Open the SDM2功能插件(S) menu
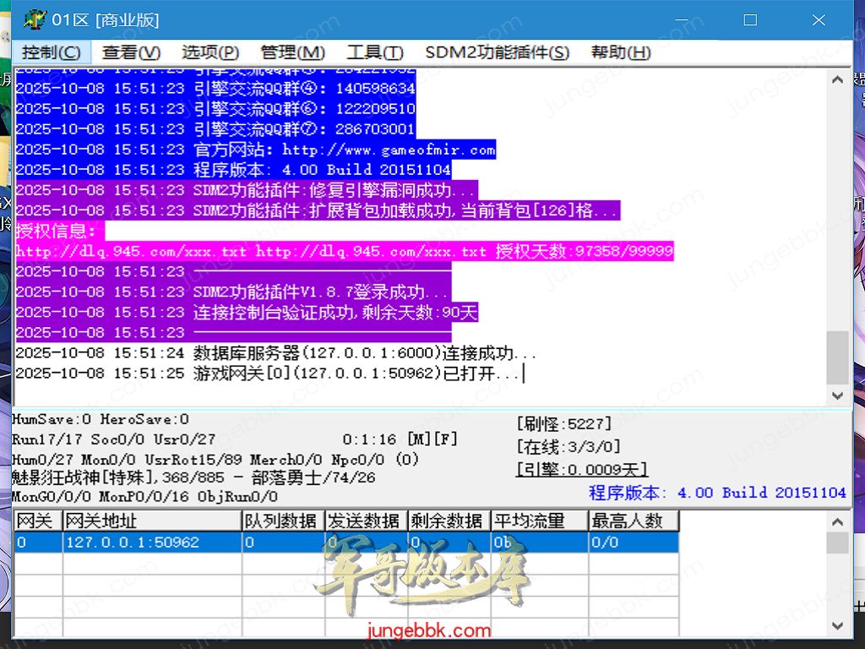The height and width of the screenshot is (649, 865). click(x=497, y=52)
